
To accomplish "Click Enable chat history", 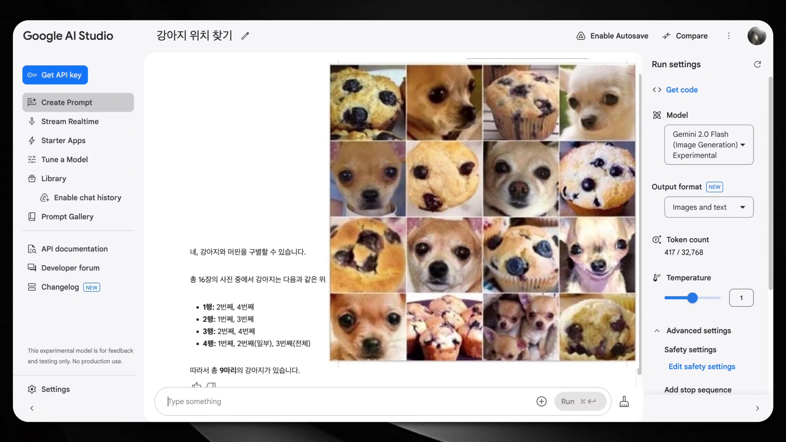I will [x=80, y=198].
